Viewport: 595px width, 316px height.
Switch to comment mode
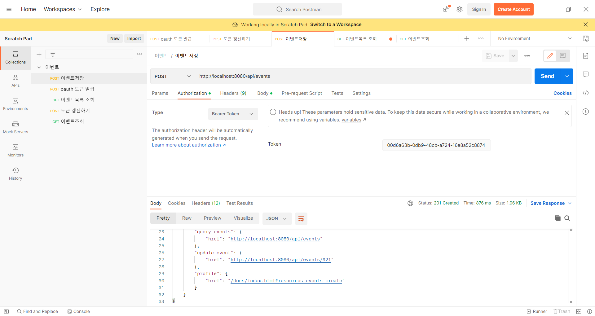(x=563, y=56)
